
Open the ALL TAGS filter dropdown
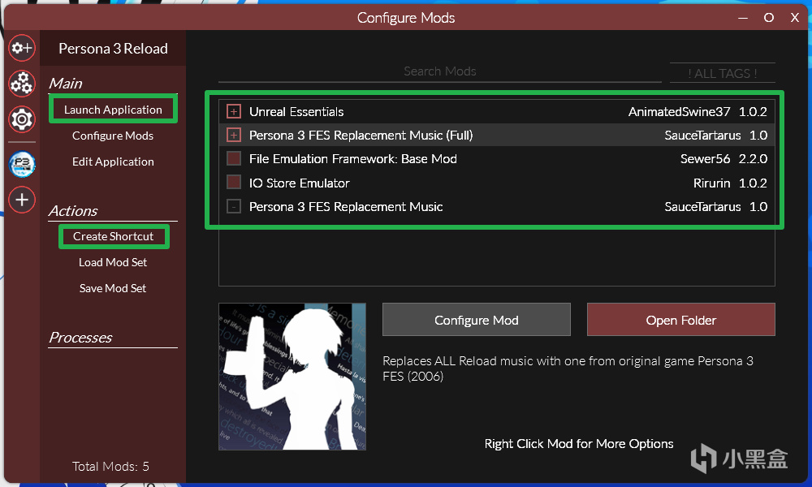click(x=723, y=73)
